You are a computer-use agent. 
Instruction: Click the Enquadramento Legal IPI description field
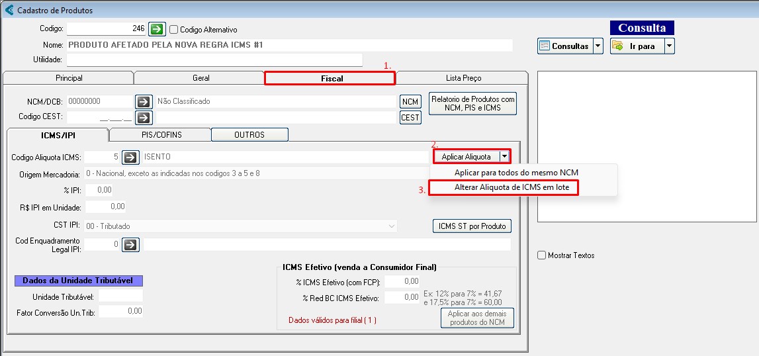point(327,245)
